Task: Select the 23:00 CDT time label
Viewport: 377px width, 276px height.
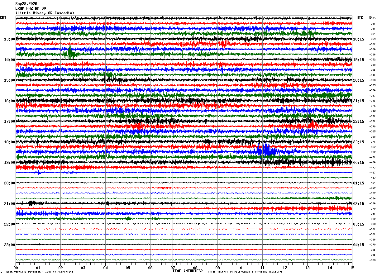Action: [x=10, y=245]
